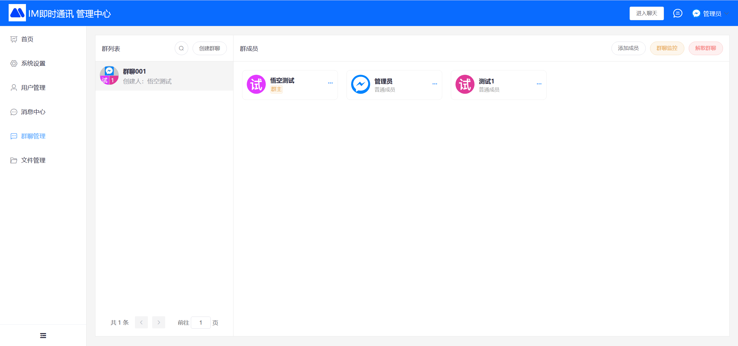
Task: Click the search icon in group list
Action: coord(181,48)
